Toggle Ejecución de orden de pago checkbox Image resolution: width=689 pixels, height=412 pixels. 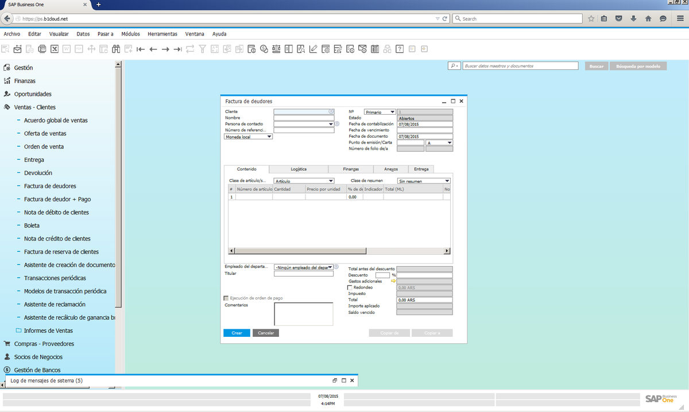pyautogui.click(x=226, y=298)
